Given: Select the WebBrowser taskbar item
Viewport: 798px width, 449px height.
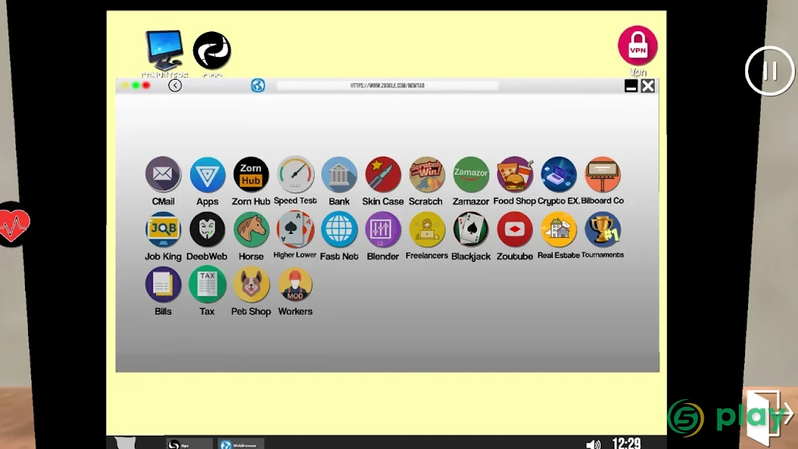Looking at the screenshot, I should click(x=241, y=444).
